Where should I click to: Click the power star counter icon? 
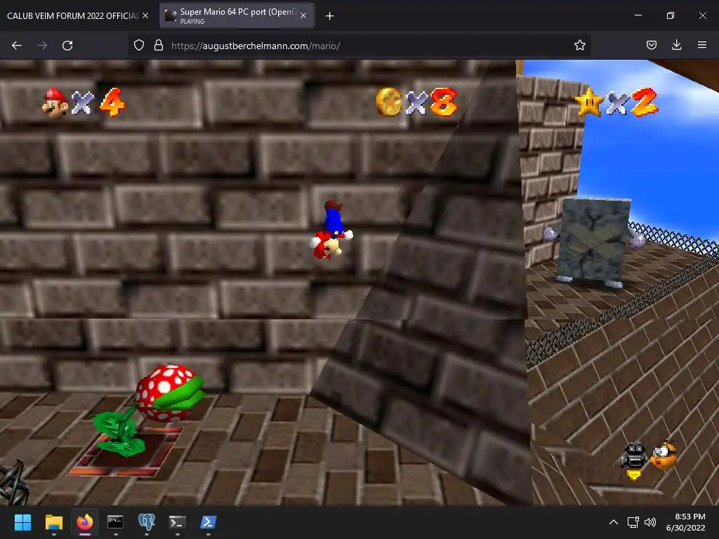coord(590,102)
